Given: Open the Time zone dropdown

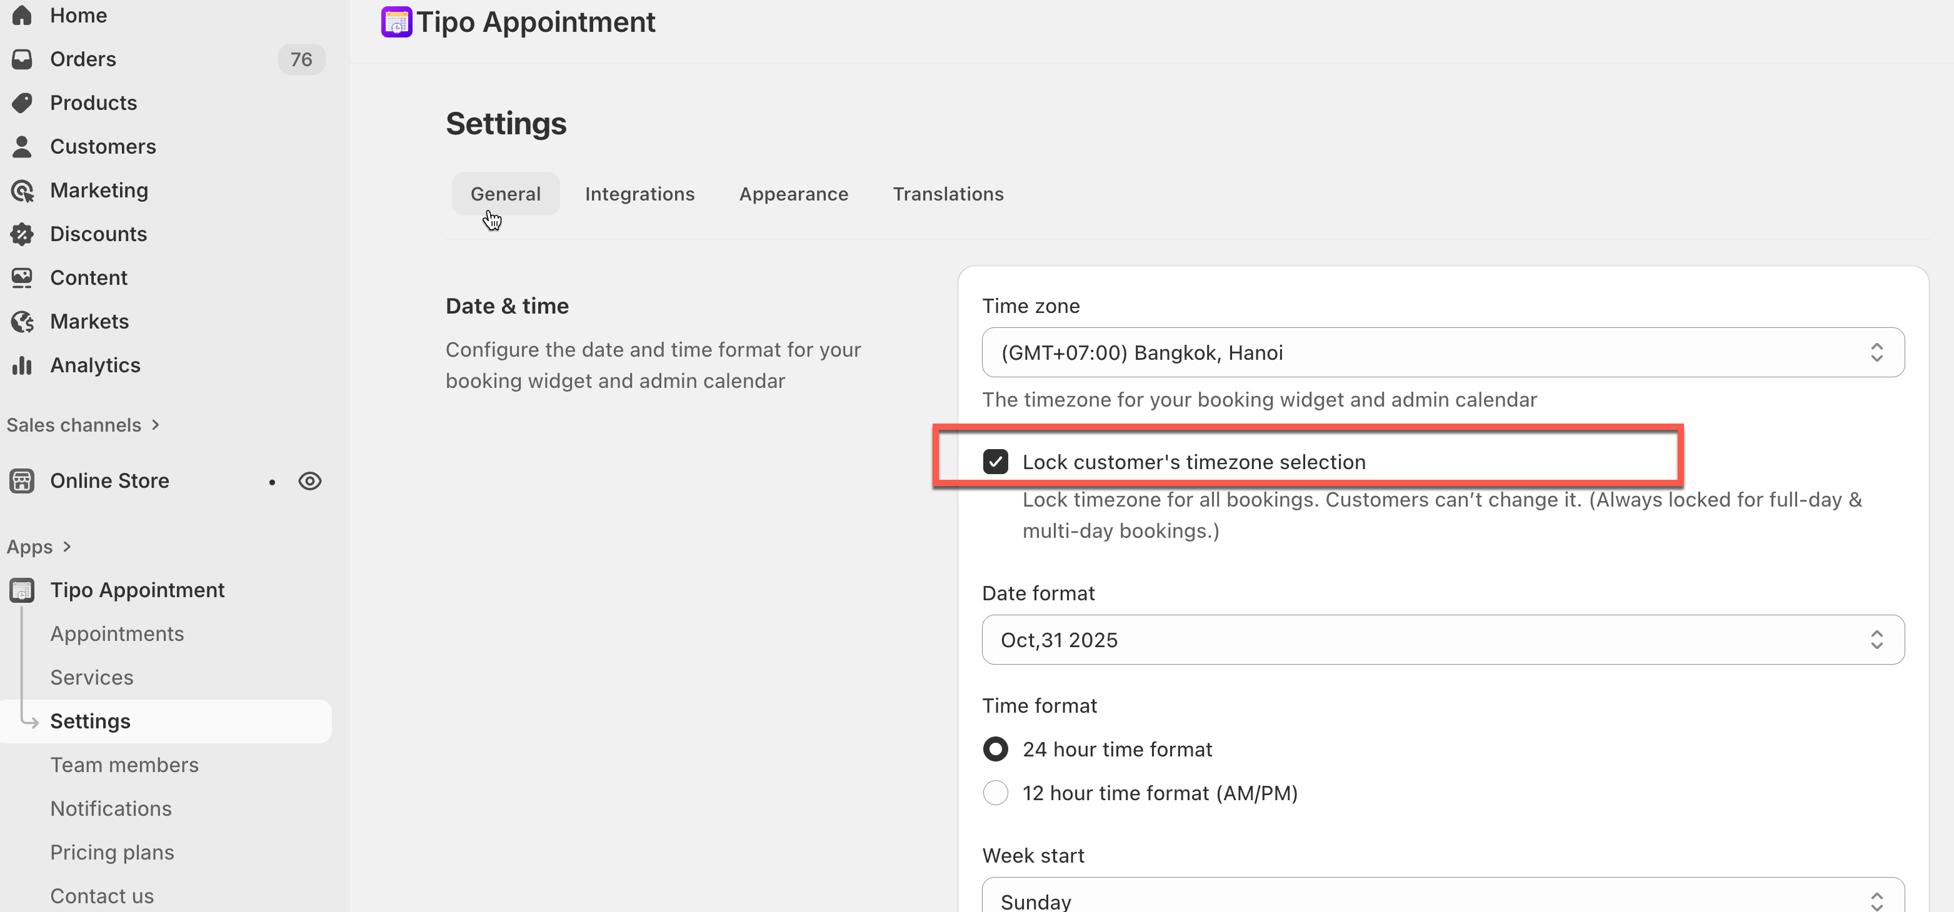Looking at the screenshot, I should pos(1442,352).
